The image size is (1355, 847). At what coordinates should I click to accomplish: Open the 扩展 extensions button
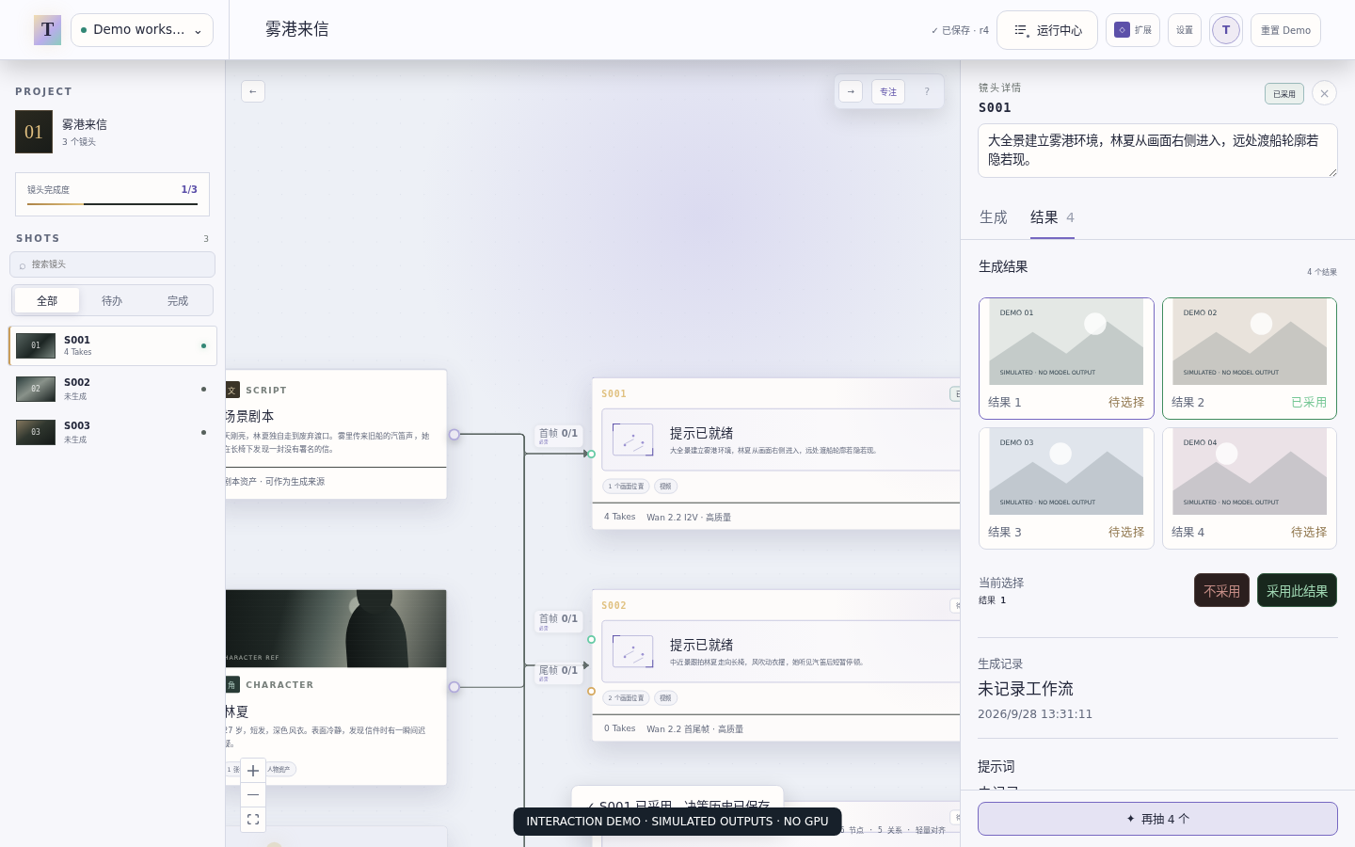1133,30
